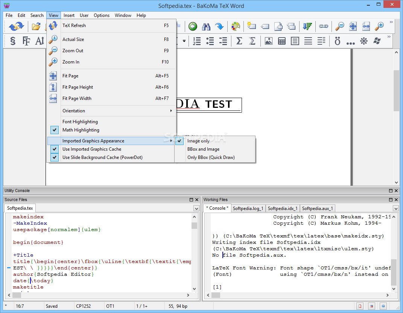
Task: Click the insert picture icon
Action: click(268, 41)
